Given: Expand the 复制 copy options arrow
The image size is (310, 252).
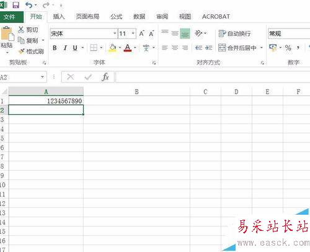Looking at the screenshot, I should pyautogui.click(x=43, y=40).
